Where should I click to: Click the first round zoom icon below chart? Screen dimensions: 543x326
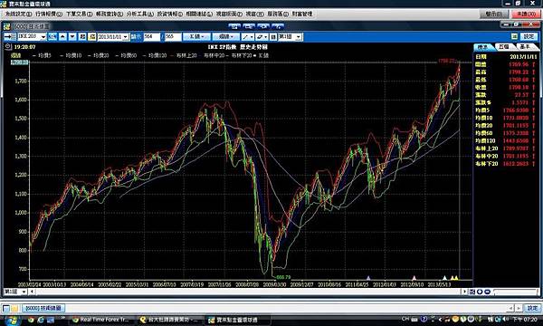[480, 292]
